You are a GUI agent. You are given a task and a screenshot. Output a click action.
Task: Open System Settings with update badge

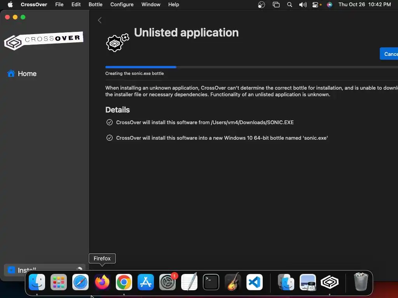pyautogui.click(x=168, y=282)
